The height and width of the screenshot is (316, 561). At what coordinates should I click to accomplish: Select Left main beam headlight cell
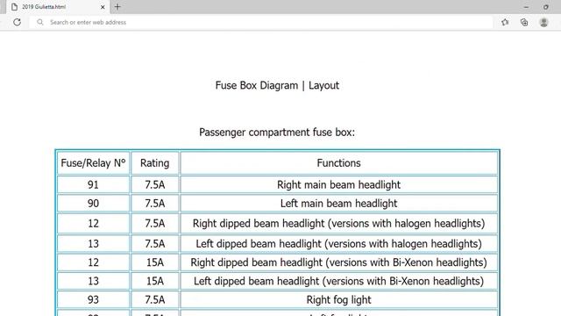339,203
